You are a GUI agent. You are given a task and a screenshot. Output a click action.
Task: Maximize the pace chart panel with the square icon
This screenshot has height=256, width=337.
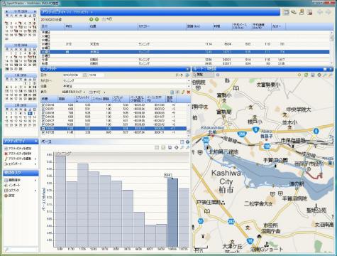coord(182,142)
